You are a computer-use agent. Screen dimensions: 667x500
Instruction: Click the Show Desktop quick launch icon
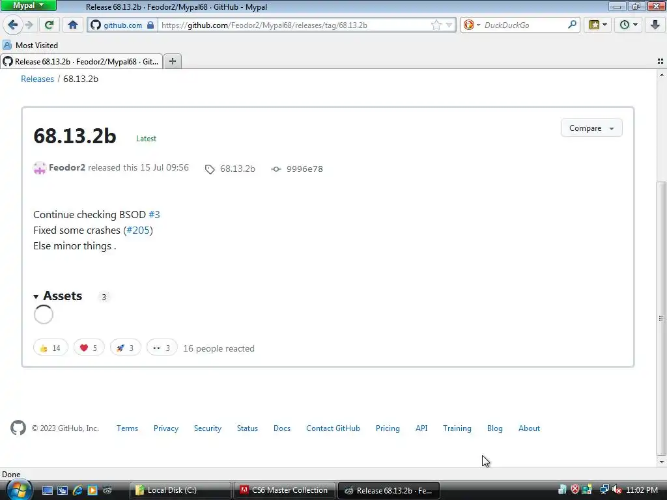[47, 490]
